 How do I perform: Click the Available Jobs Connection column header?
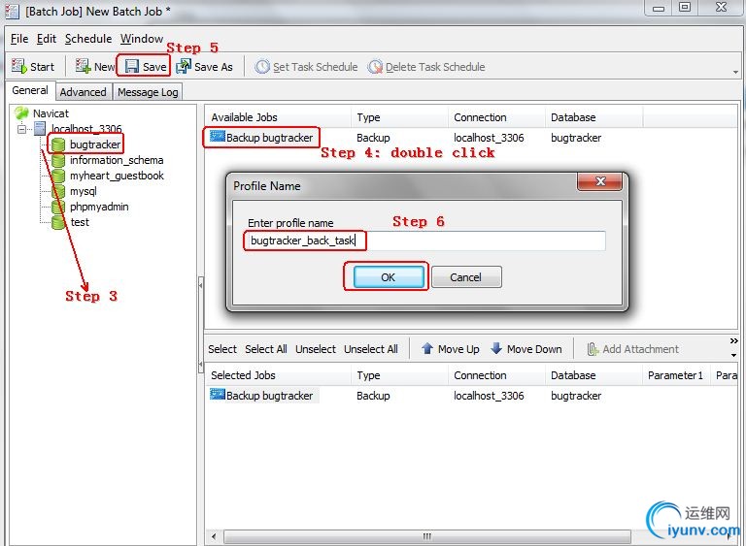pos(496,117)
